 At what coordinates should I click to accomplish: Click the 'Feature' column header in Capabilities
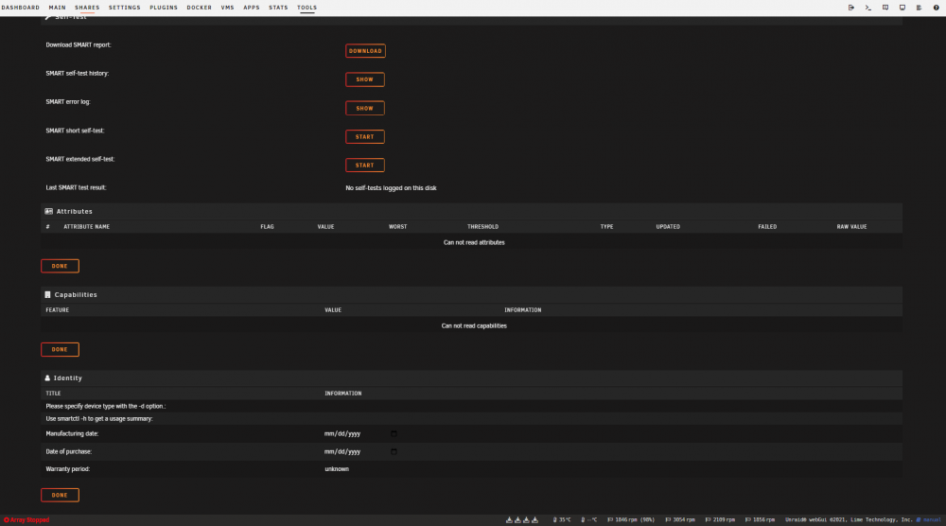click(58, 310)
